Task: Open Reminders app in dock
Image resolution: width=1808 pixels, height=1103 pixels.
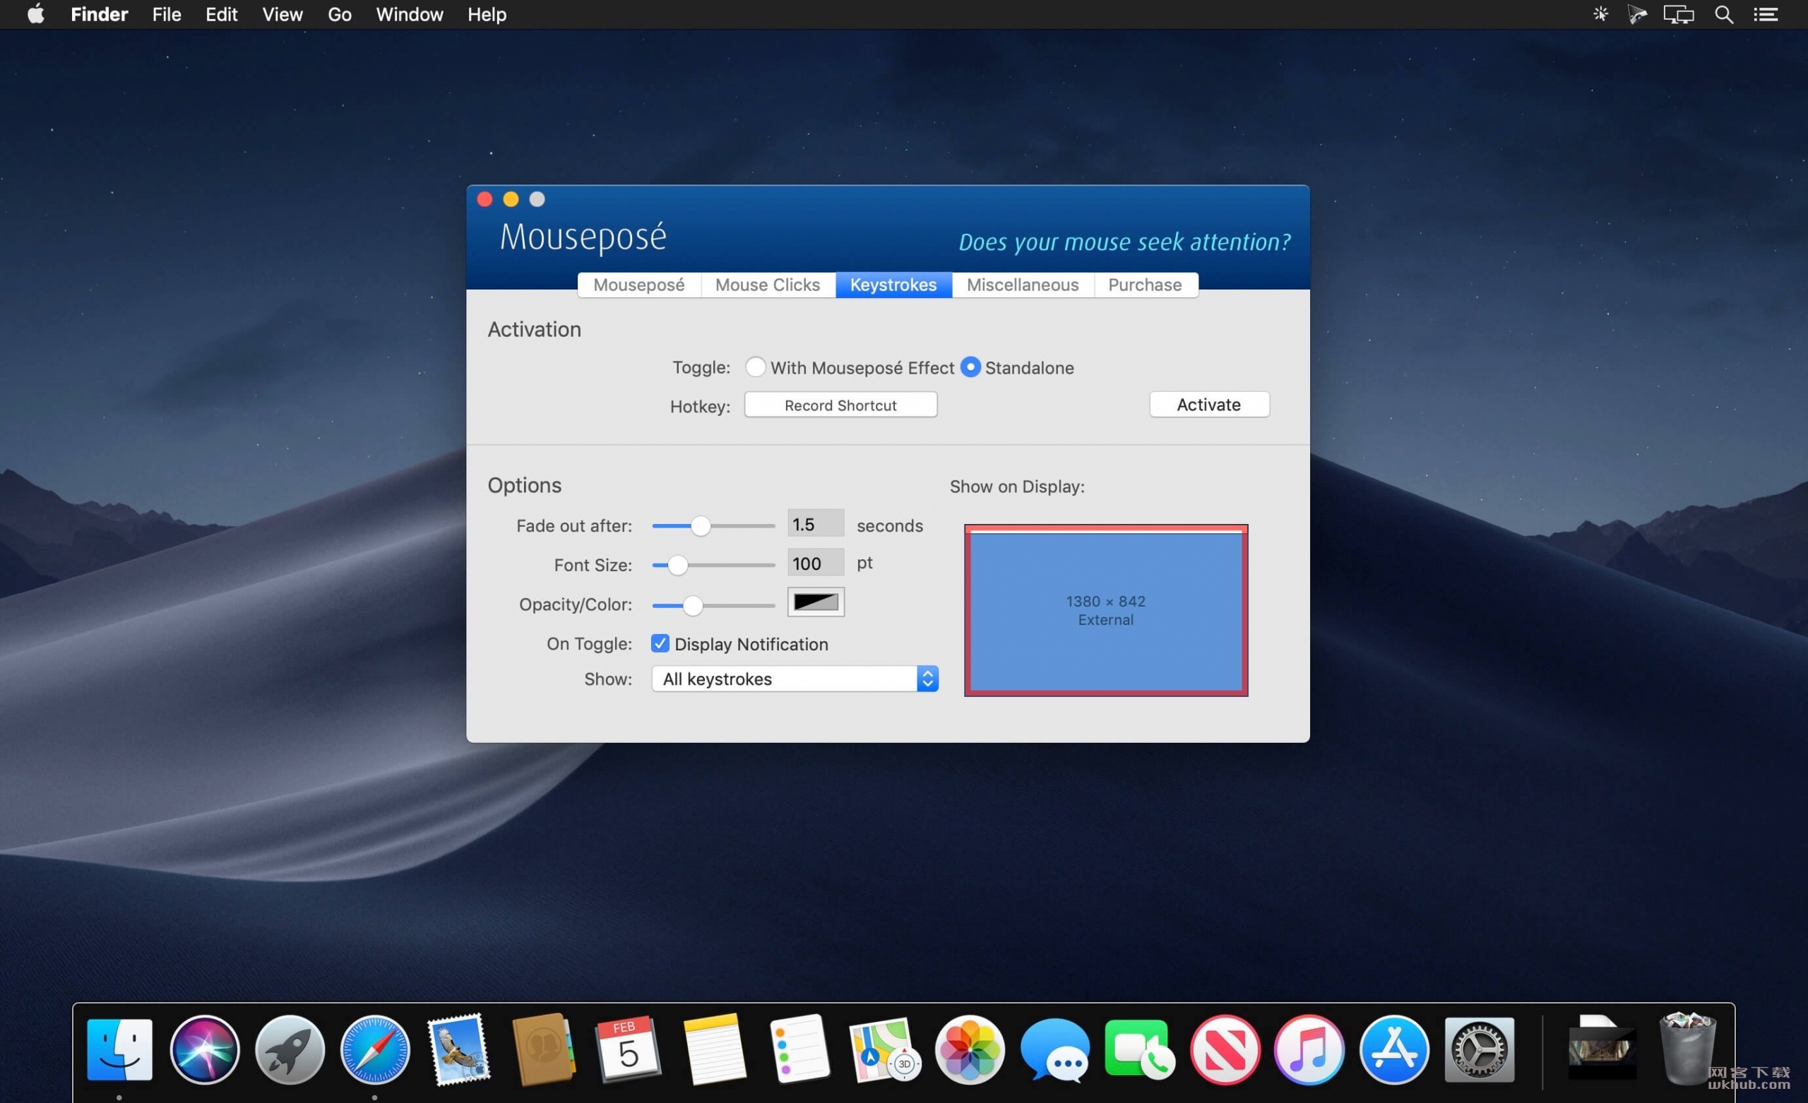Action: (799, 1049)
